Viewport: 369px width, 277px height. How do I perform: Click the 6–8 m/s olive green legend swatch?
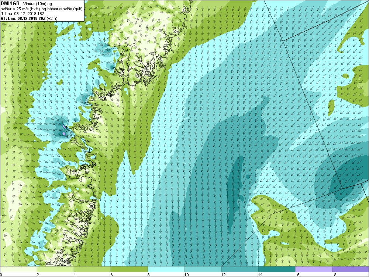pyautogui.click(x=129, y=269)
